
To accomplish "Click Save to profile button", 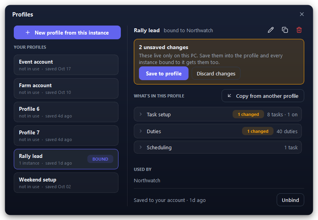I will [164, 73].
